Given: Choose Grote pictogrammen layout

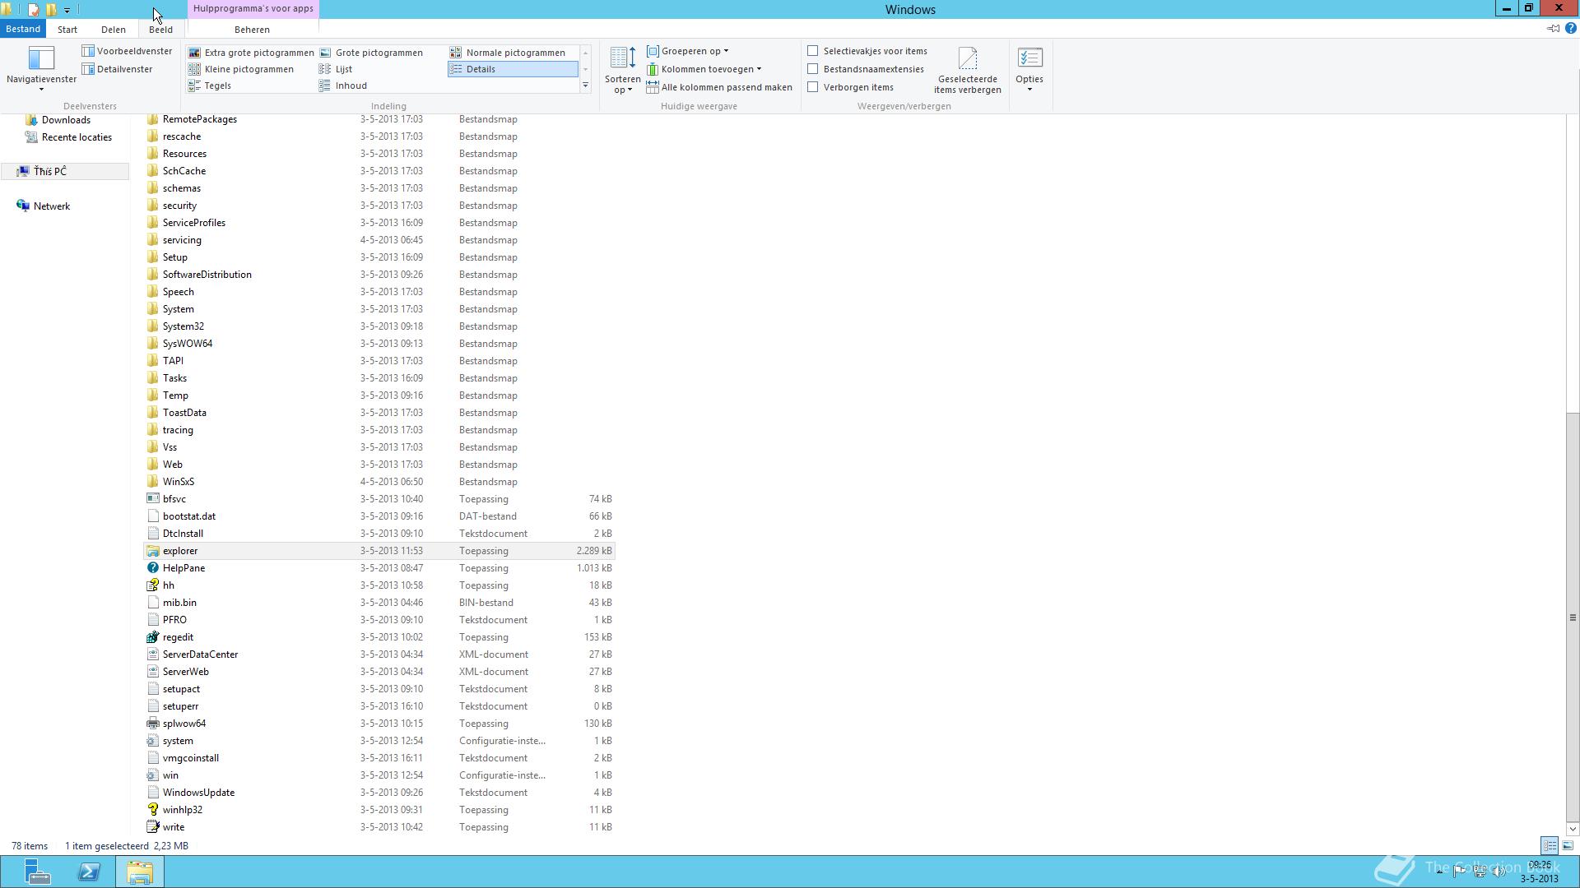Looking at the screenshot, I should point(371,53).
